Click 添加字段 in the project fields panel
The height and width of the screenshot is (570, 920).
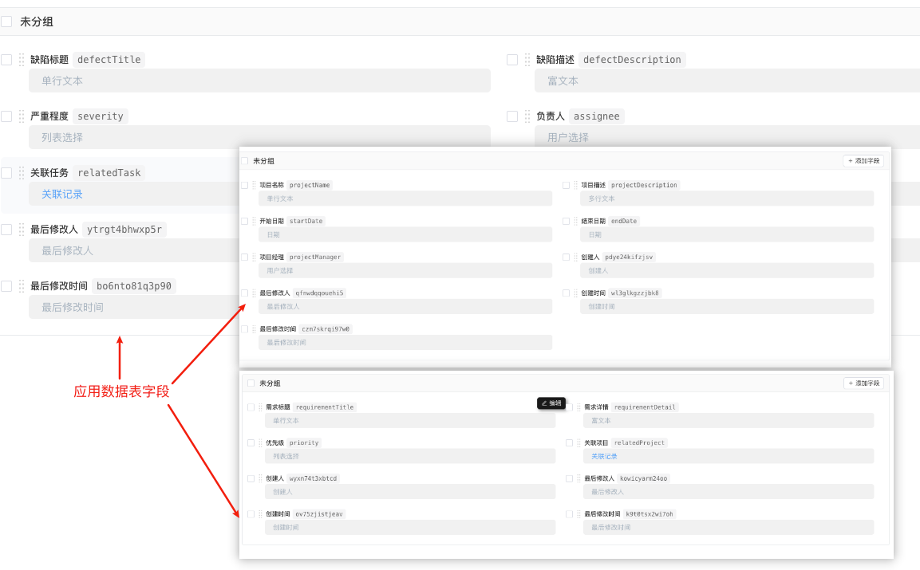[x=863, y=161]
